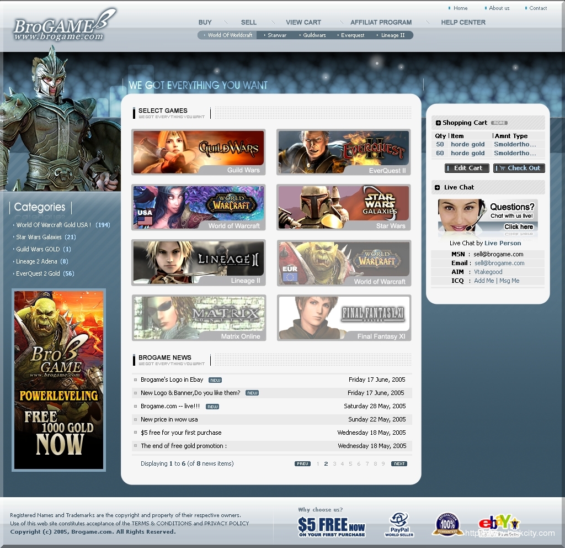Click the NEXT pagination button

click(x=399, y=464)
